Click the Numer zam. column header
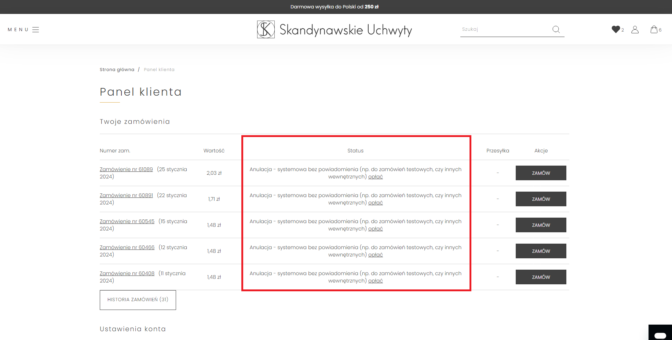 point(115,151)
